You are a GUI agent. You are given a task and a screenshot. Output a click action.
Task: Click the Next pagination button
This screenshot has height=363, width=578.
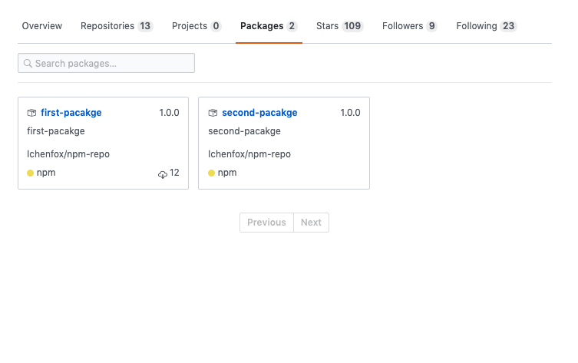[311, 223]
